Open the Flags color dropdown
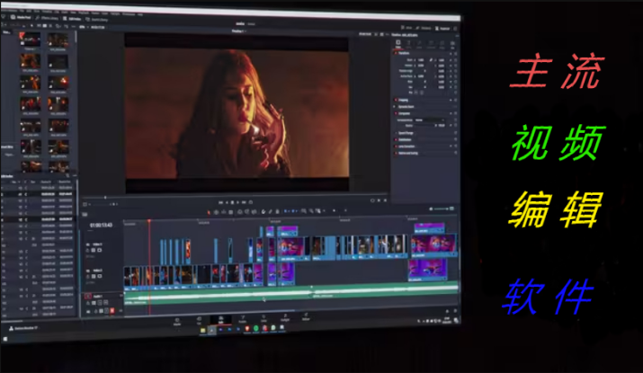The height and width of the screenshot is (373, 643). (287, 211)
